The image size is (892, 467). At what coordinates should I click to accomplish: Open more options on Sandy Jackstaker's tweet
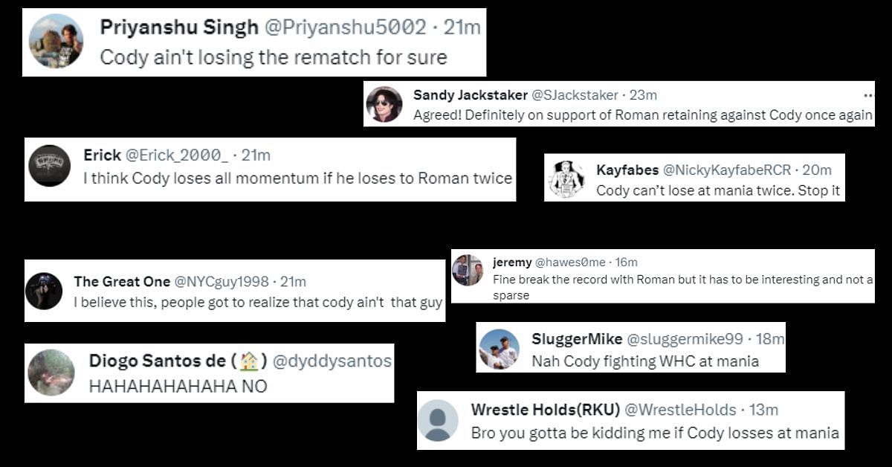pyautogui.click(x=868, y=95)
